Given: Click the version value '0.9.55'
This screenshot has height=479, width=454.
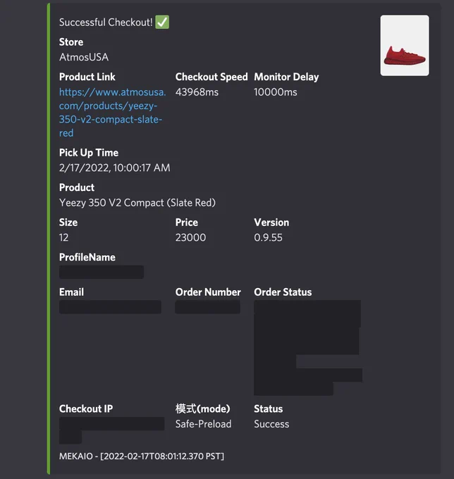Looking at the screenshot, I should click(268, 237).
